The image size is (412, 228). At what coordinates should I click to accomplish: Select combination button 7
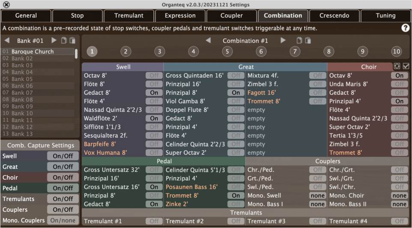pos(295,51)
